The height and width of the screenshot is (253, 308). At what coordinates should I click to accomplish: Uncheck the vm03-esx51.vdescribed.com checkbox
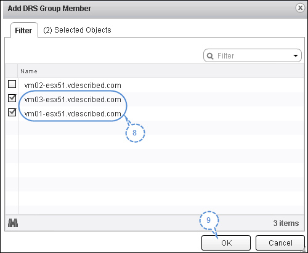[12, 98]
